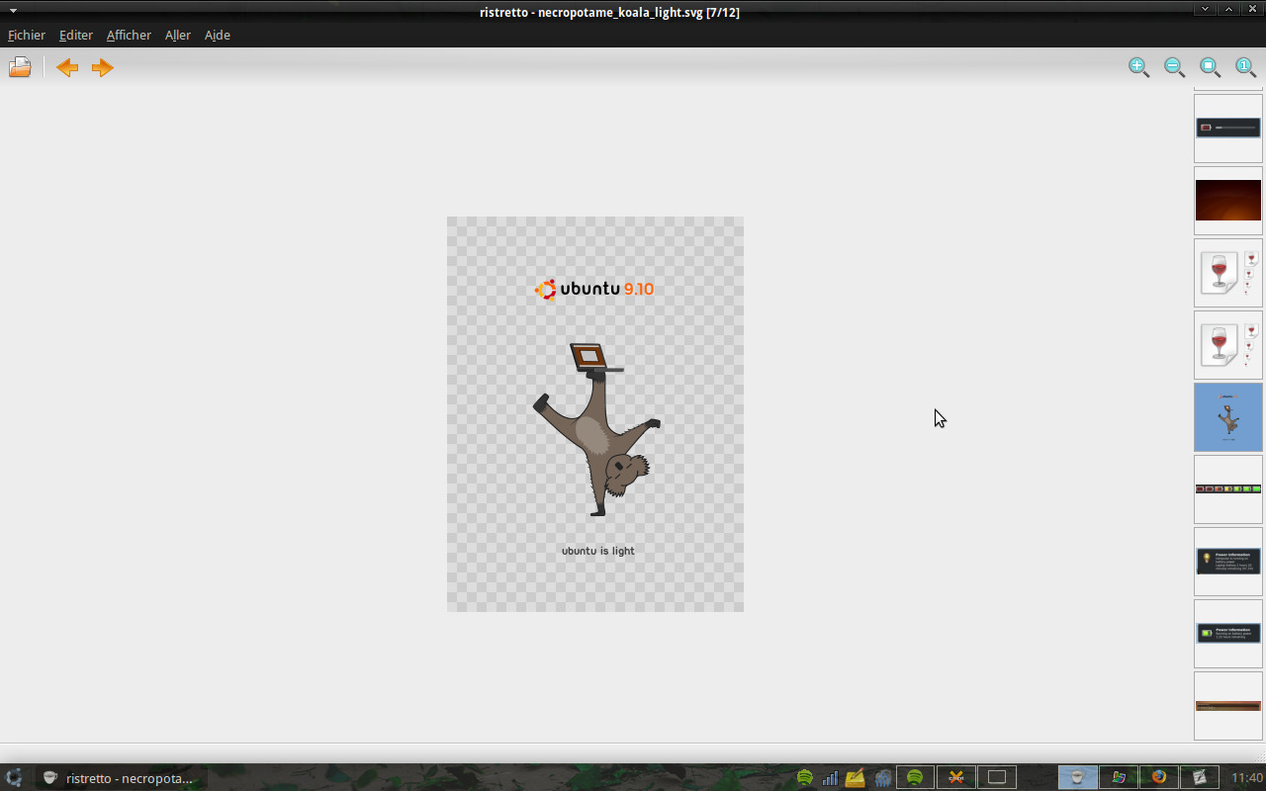
Task: Click the ristretto taskbar window button
Action: pyautogui.click(x=121, y=778)
